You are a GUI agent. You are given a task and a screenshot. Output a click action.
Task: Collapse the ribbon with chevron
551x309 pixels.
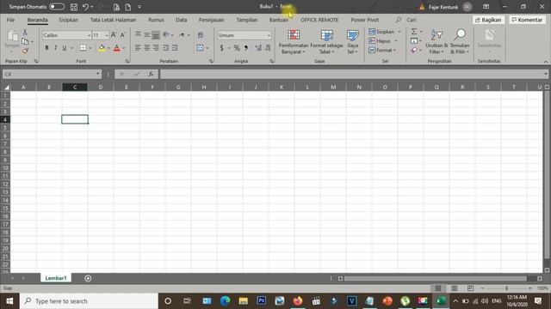pos(545,62)
